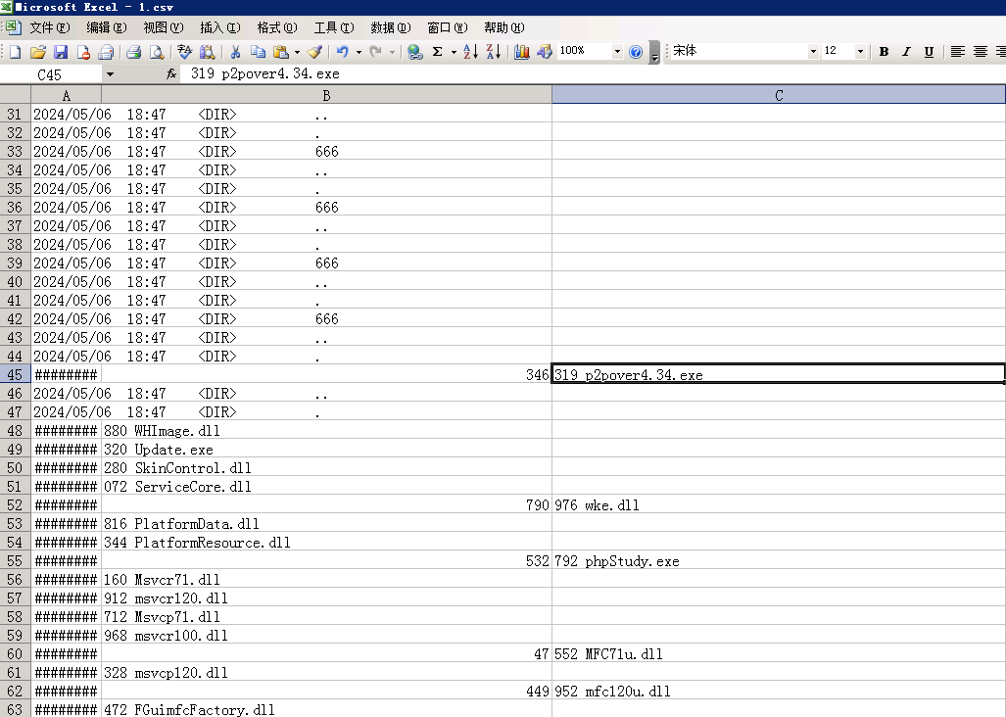Click the AutoSum sigma icon

438,52
